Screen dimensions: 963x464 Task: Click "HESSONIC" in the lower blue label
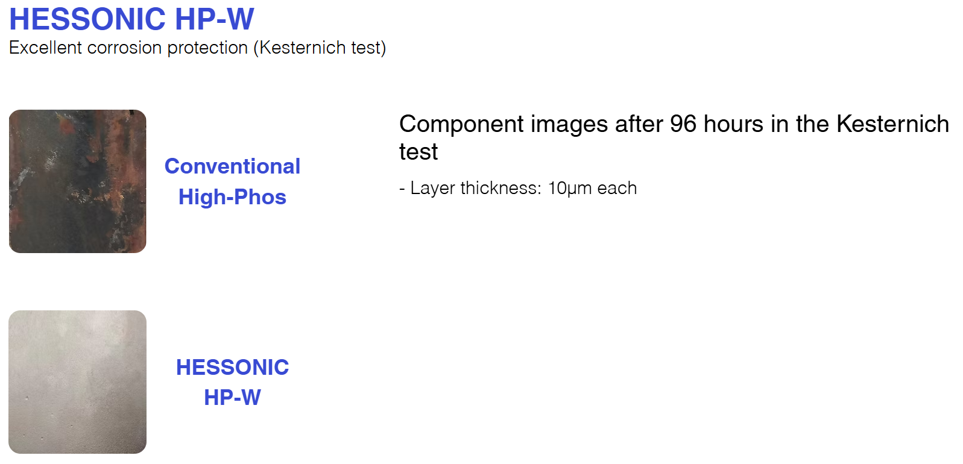click(x=232, y=367)
